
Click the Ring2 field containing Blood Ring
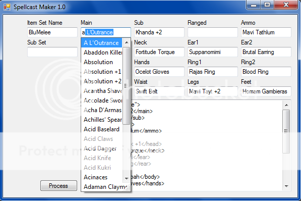[x=266, y=72]
